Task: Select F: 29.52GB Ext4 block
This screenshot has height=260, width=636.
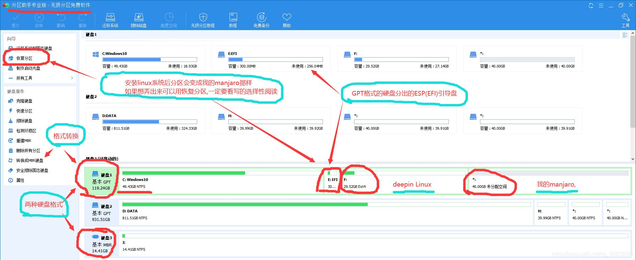Action: tap(403, 181)
